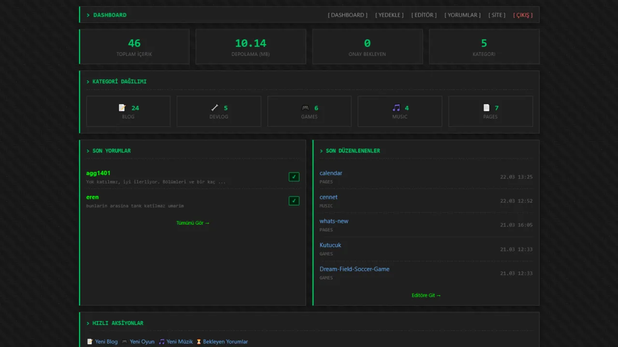Open the Dream-Field-Soccer-Game entry
This screenshot has width=618, height=347.
click(354, 269)
